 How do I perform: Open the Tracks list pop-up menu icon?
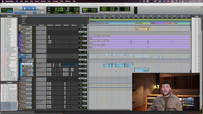(17, 16)
